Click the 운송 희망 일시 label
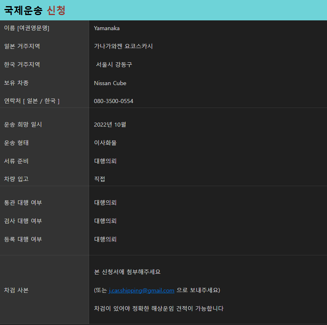327x325 pixels. pyautogui.click(x=23, y=125)
